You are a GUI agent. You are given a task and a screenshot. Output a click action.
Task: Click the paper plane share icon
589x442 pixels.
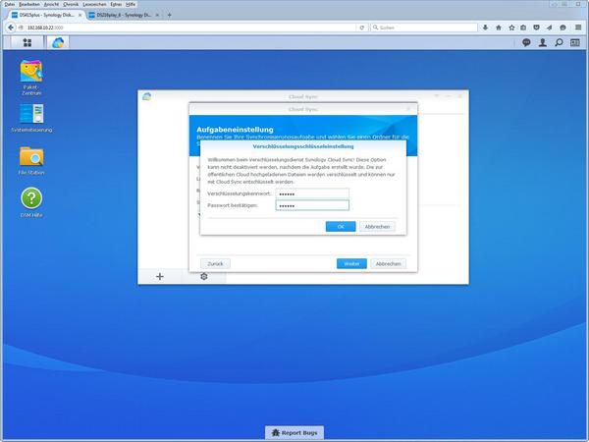point(550,28)
